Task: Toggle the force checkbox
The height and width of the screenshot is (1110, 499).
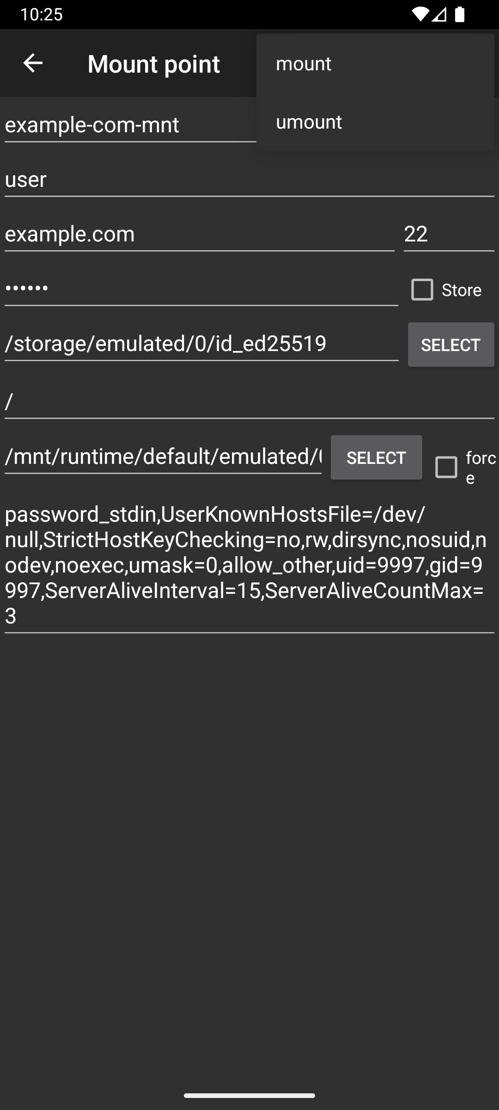Action: coord(446,467)
